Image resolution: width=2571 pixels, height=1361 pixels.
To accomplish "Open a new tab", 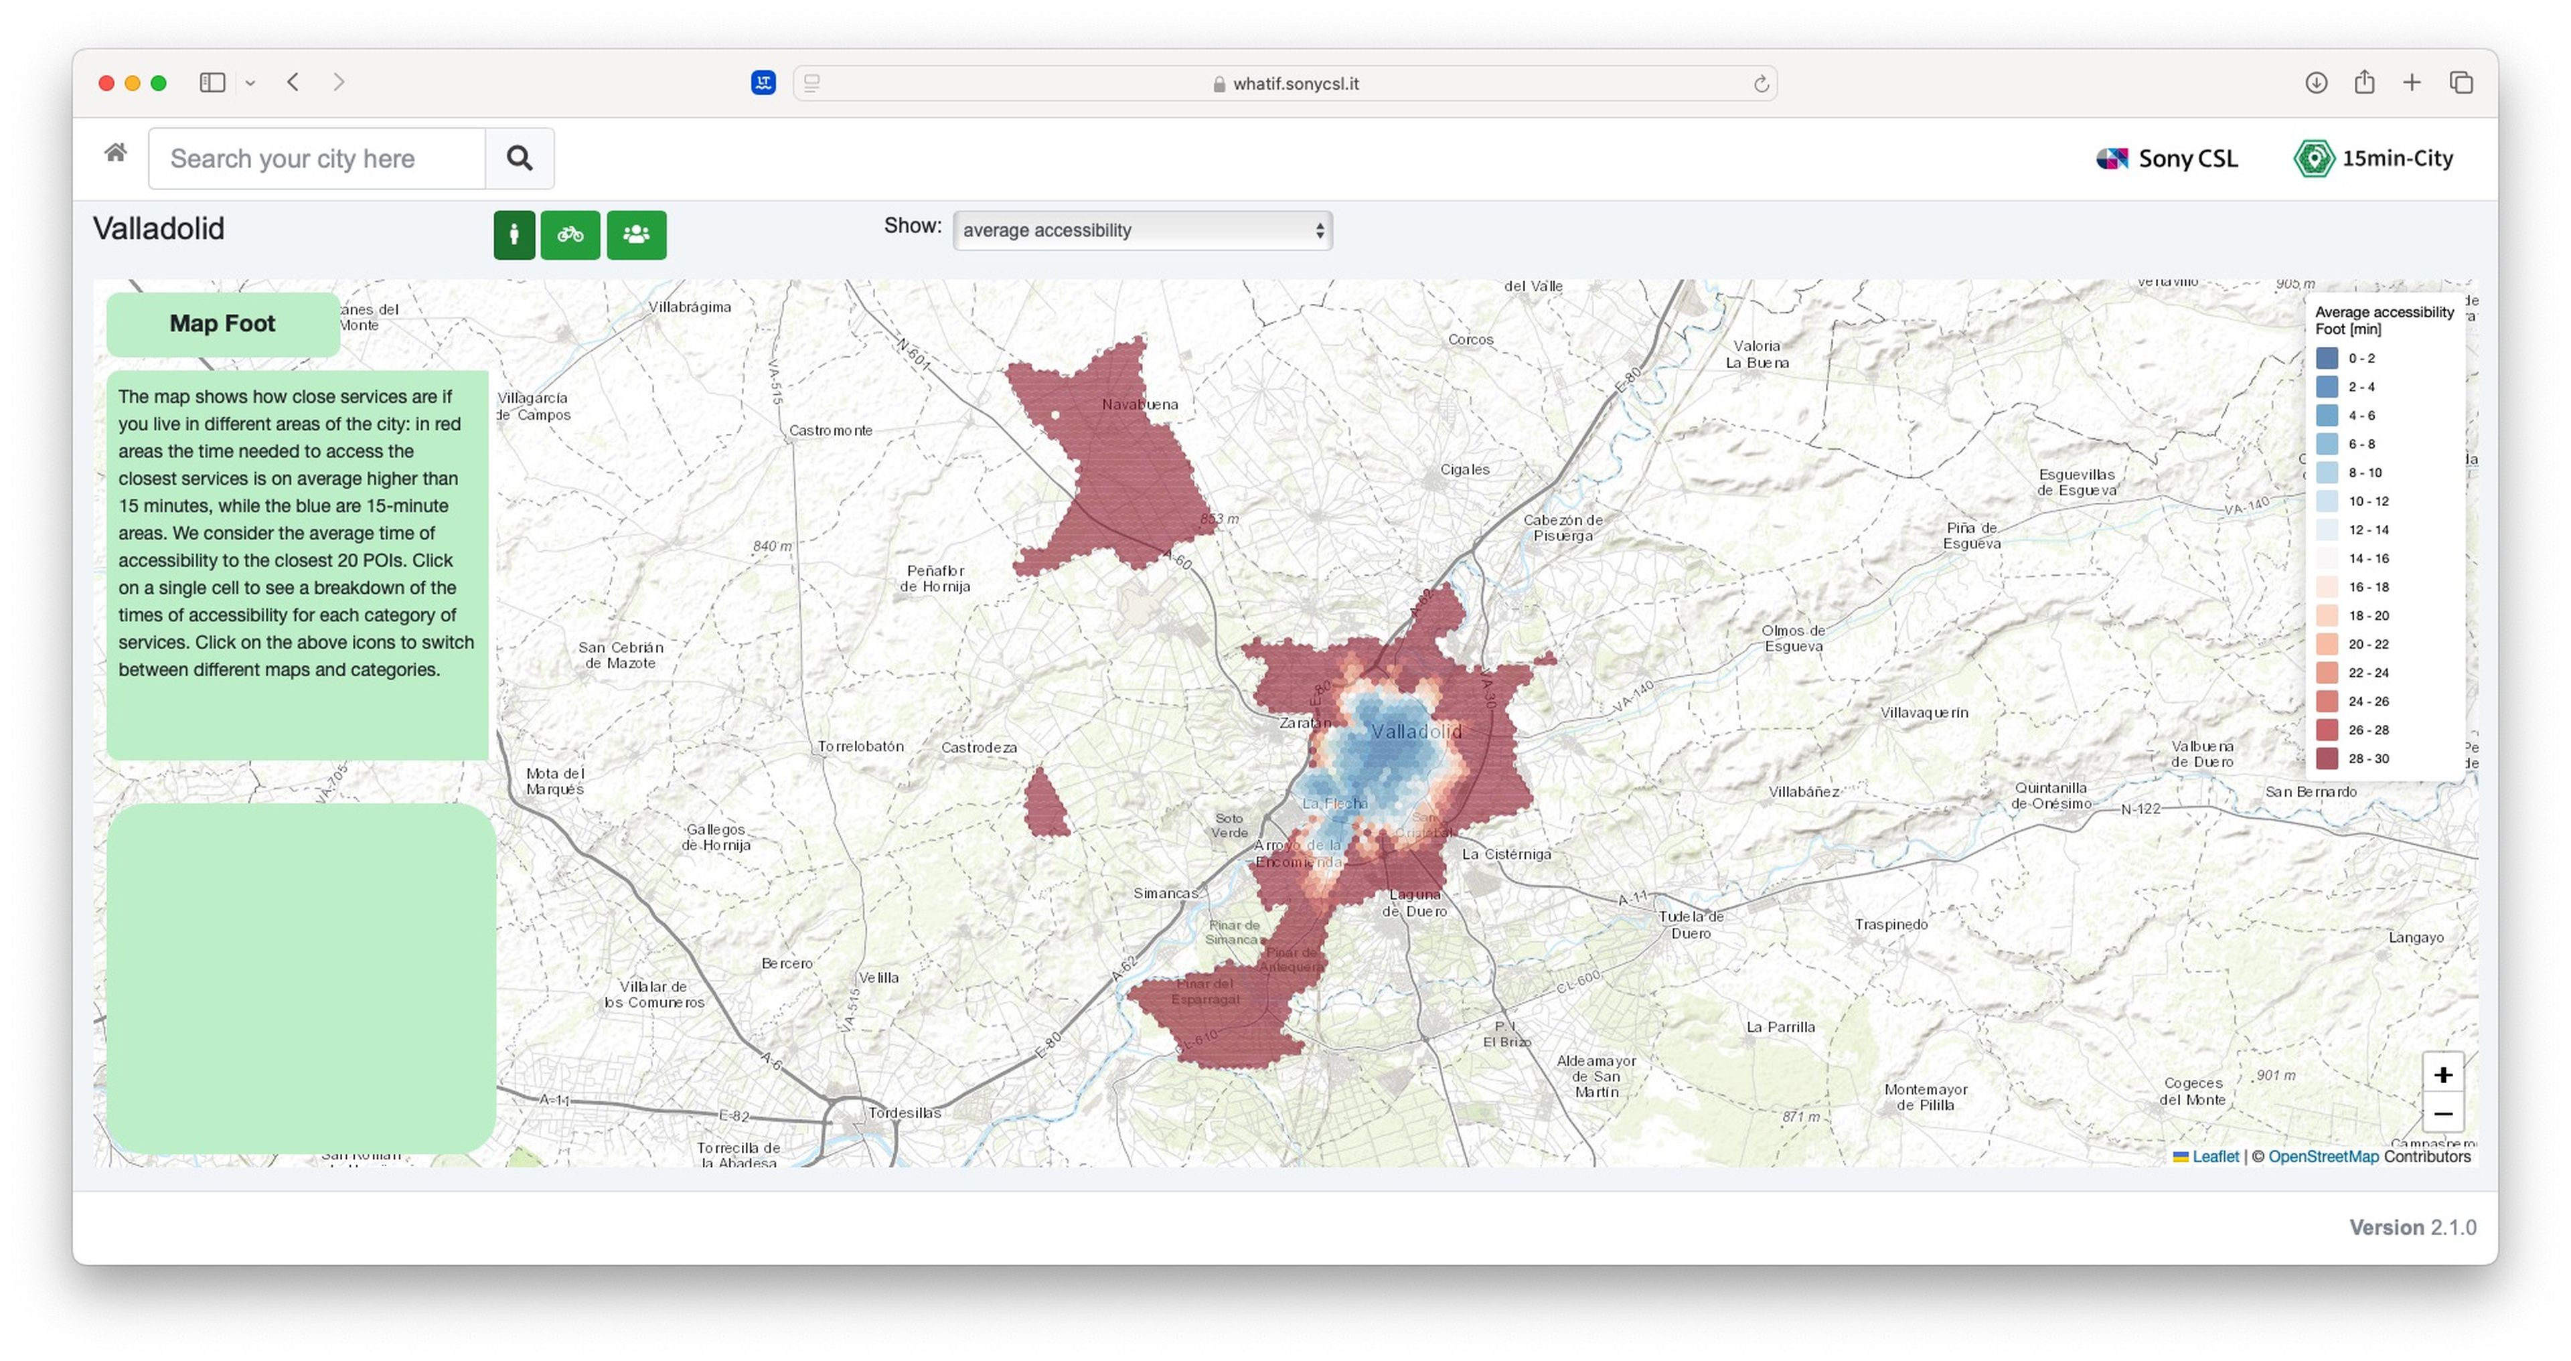I will (2412, 83).
